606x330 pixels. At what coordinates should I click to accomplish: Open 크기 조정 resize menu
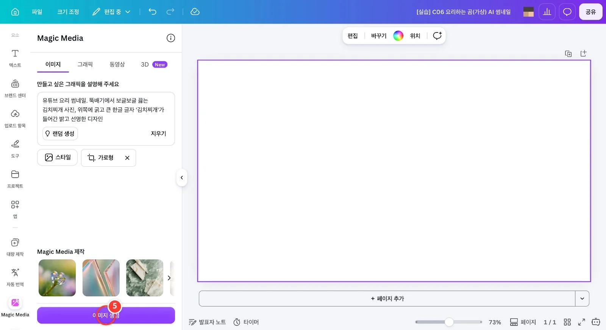(x=68, y=12)
